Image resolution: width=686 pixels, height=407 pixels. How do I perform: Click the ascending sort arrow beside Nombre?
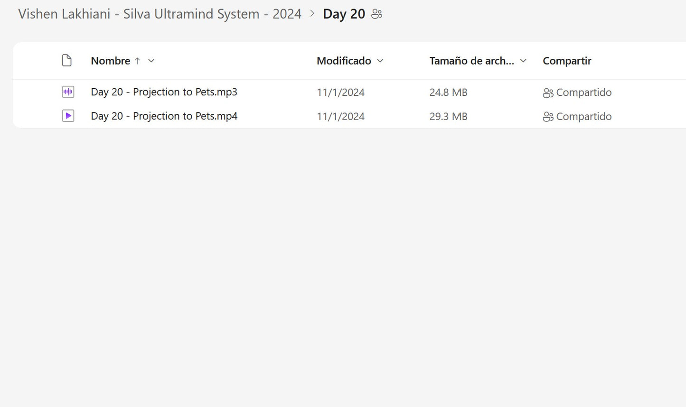point(138,61)
